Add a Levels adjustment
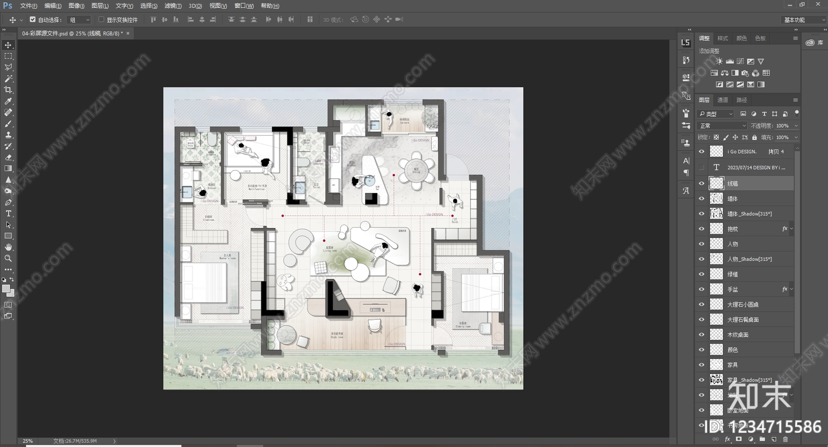The width and height of the screenshot is (828, 447). pyautogui.click(x=730, y=61)
